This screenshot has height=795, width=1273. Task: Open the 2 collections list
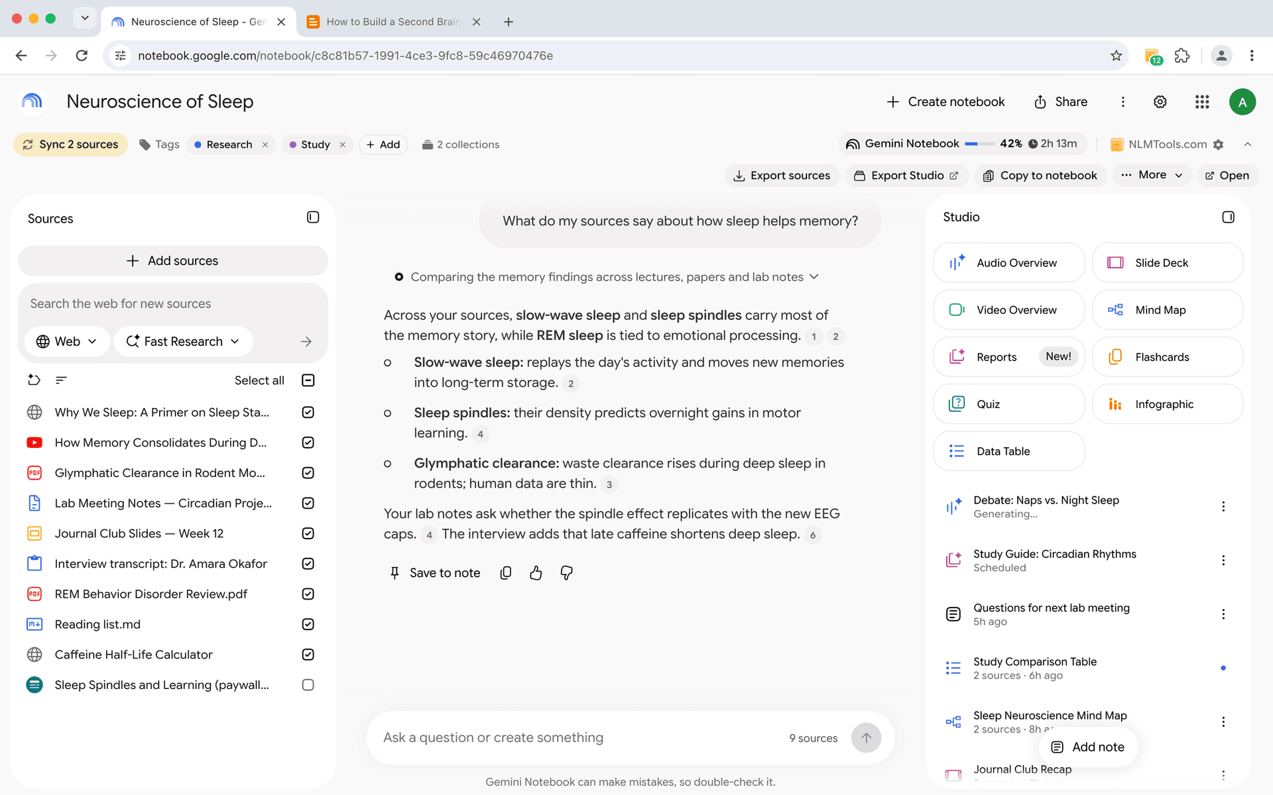pos(461,144)
